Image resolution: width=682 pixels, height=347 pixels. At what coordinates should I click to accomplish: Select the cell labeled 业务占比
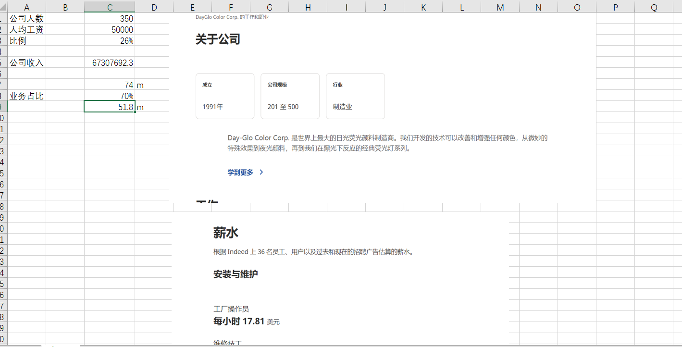tap(26, 96)
